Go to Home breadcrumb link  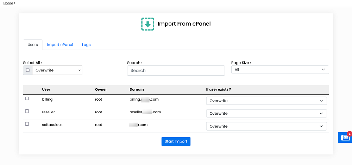[8, 3]
